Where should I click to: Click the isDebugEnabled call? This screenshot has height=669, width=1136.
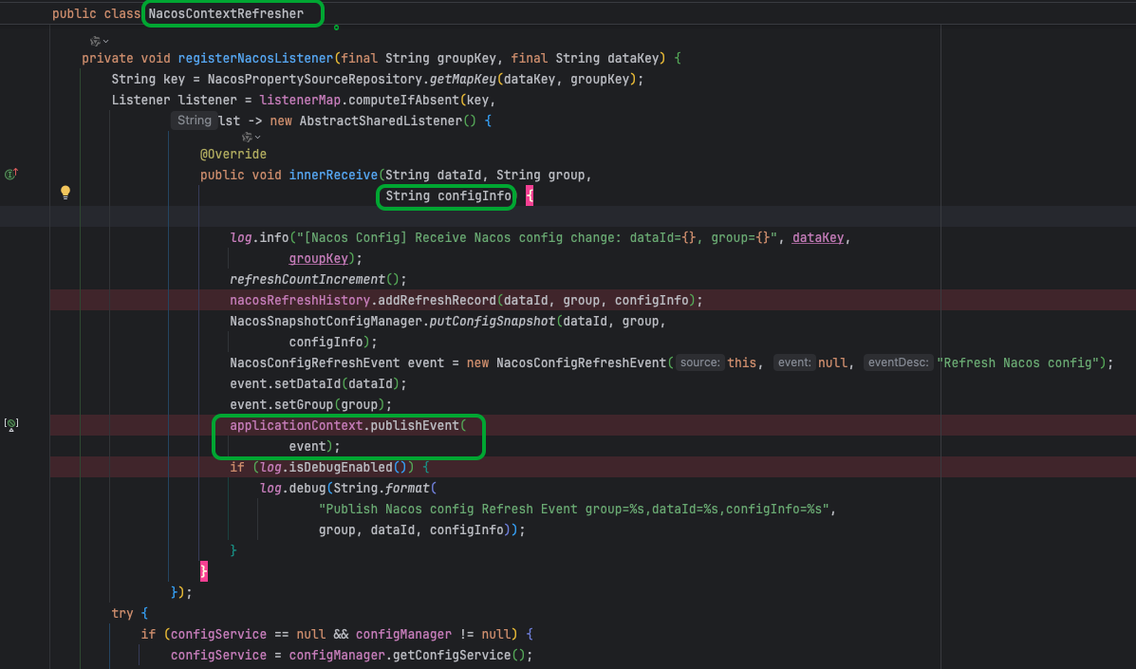[x=341, y=468]
